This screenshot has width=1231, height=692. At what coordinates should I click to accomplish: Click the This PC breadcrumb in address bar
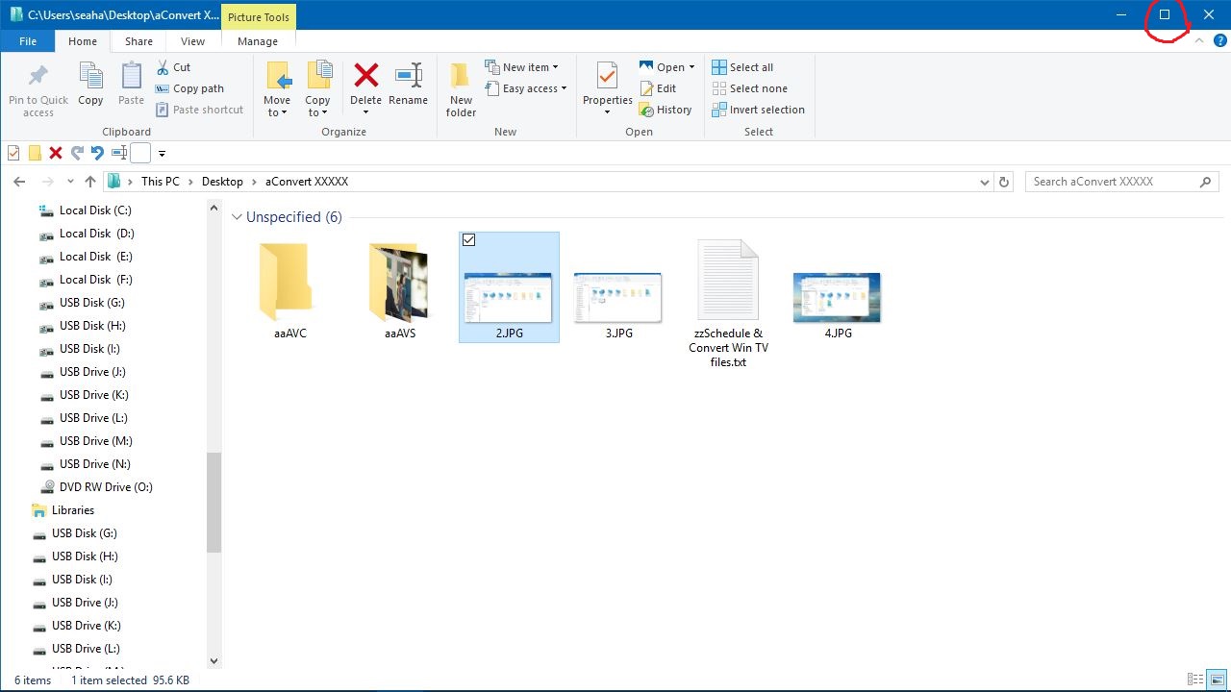(x=160, y=182)
